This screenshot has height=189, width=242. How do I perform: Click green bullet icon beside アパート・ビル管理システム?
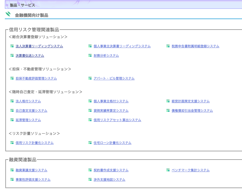coord(90,78)
